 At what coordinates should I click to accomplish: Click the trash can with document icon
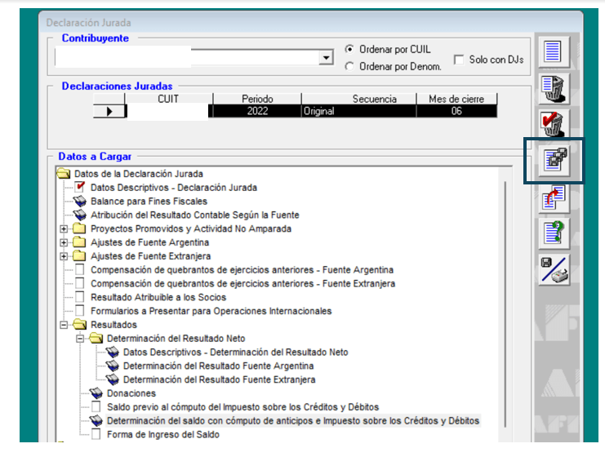(554, 87)
